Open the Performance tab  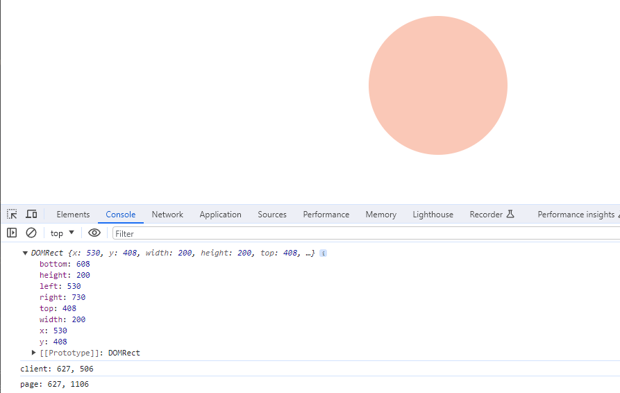pyautogui.click(x=326, y=215)
